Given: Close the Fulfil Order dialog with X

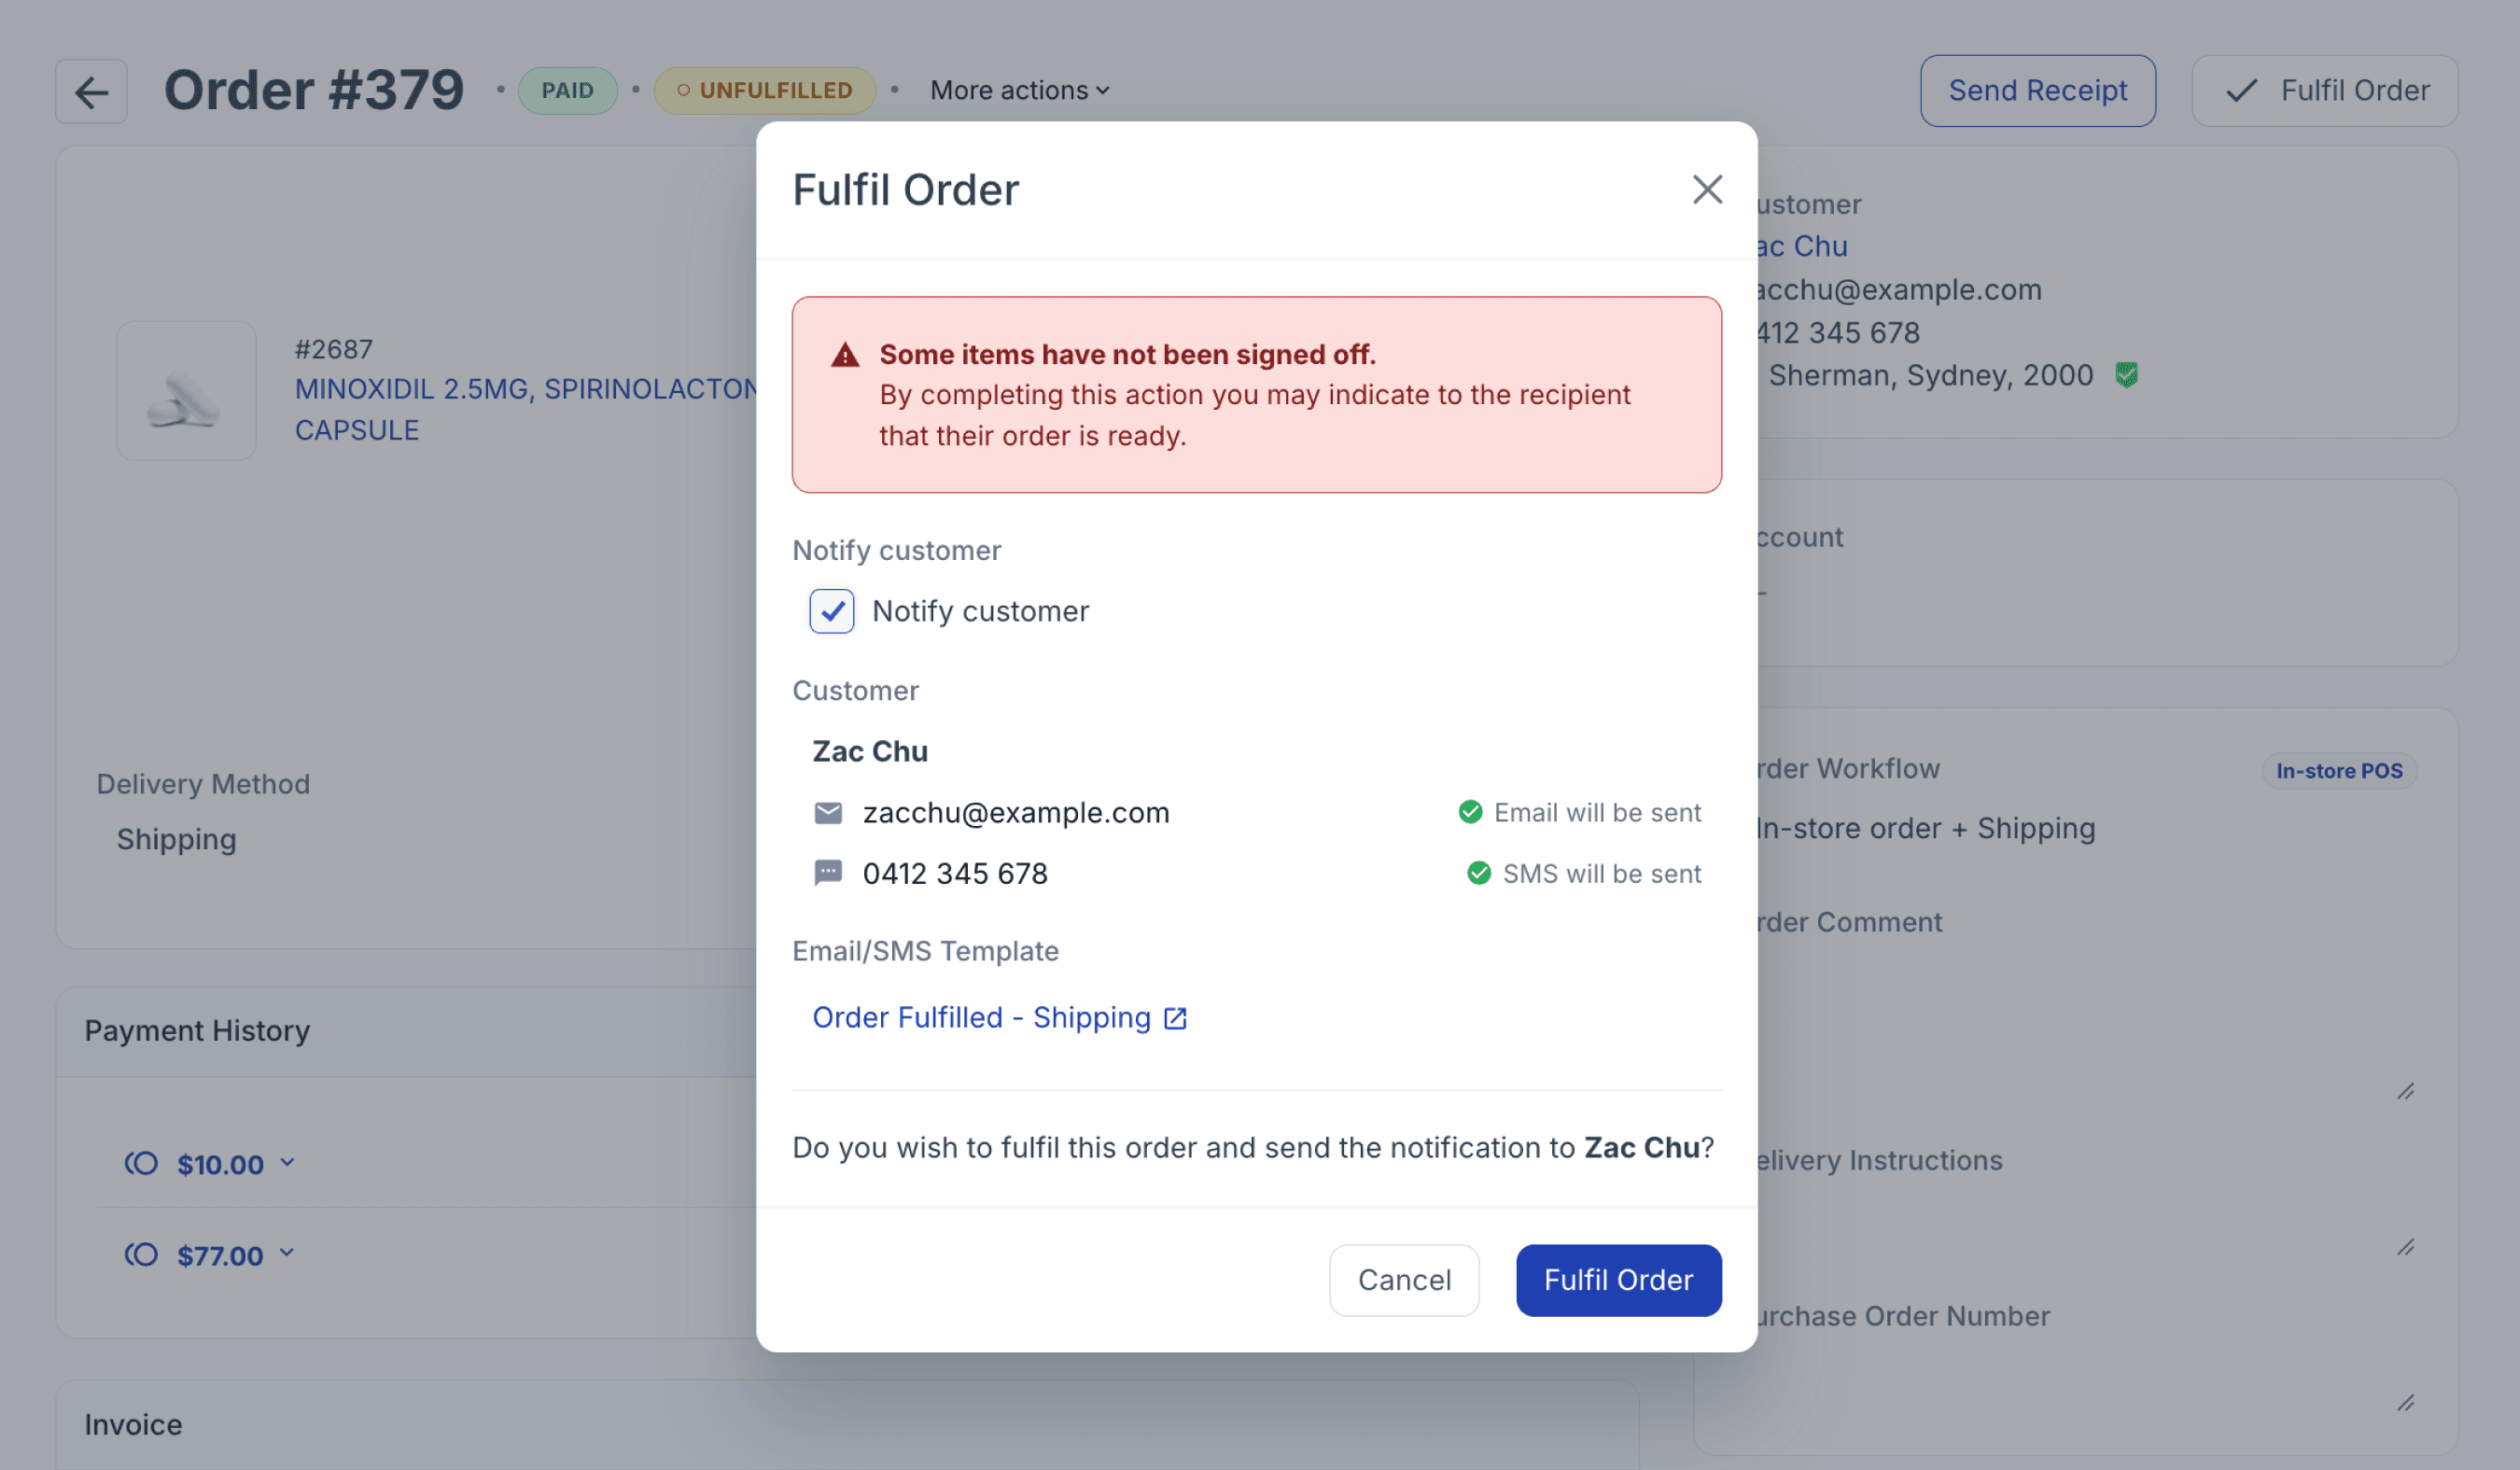Looking at the screenshot, I should click(1707, 189).
